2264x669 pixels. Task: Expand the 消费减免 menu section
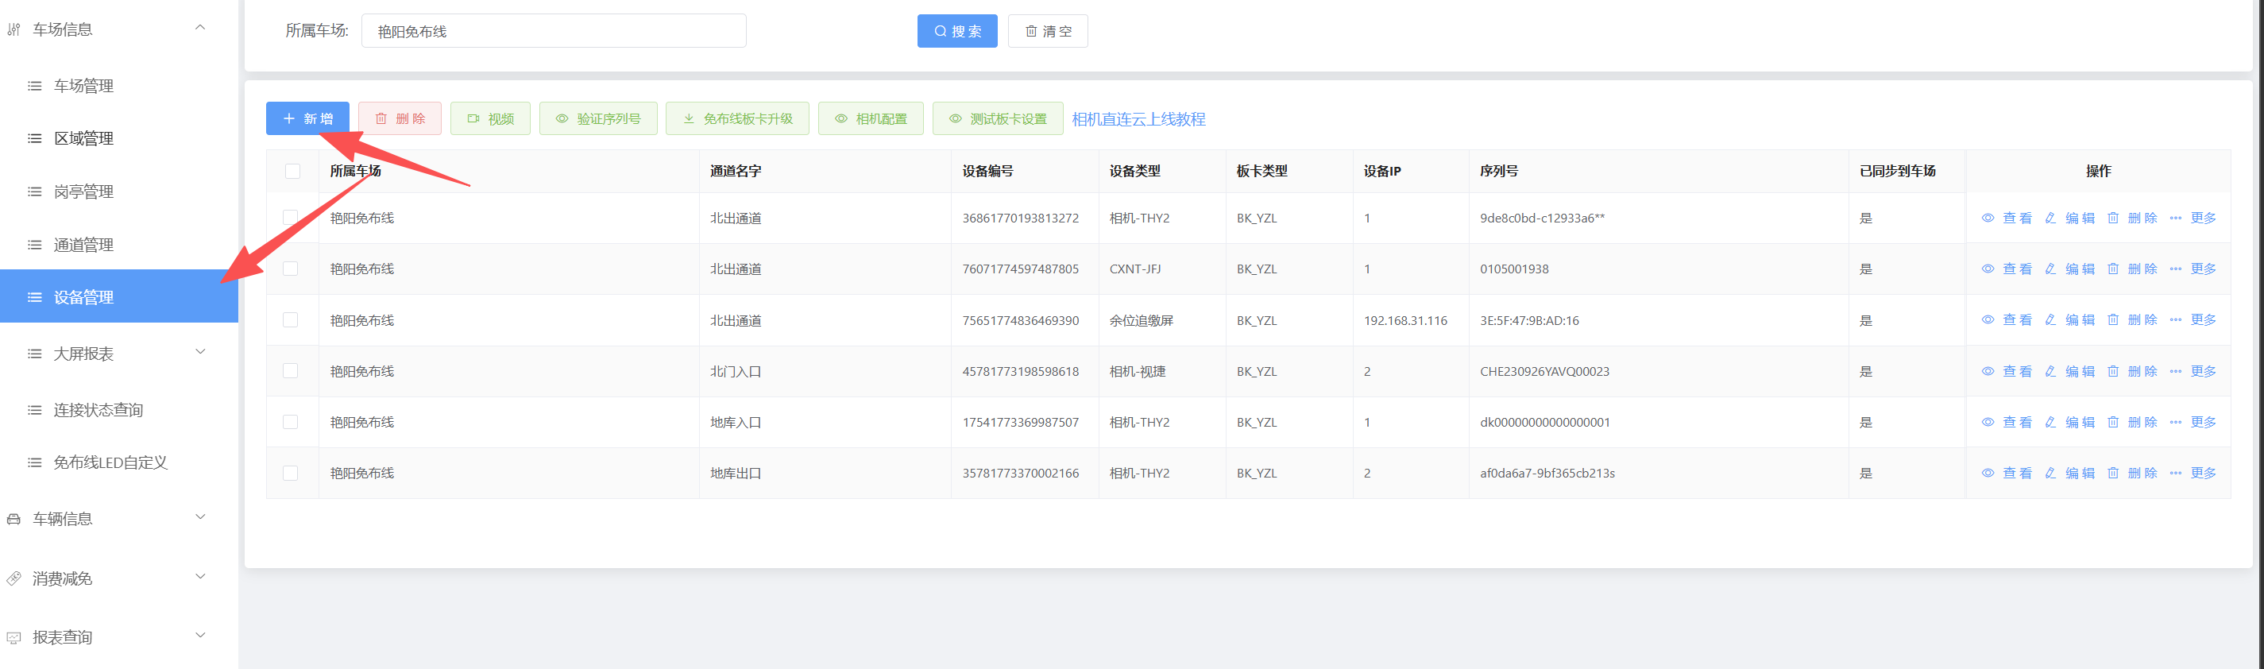[118, 578]
